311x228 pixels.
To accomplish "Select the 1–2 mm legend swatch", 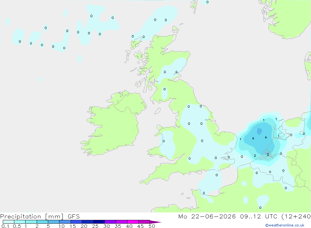I will pos(31,222).
